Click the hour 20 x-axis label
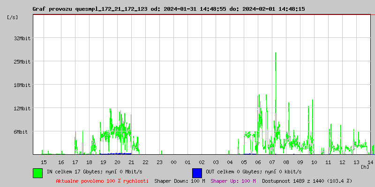 (x=117, y=162)
